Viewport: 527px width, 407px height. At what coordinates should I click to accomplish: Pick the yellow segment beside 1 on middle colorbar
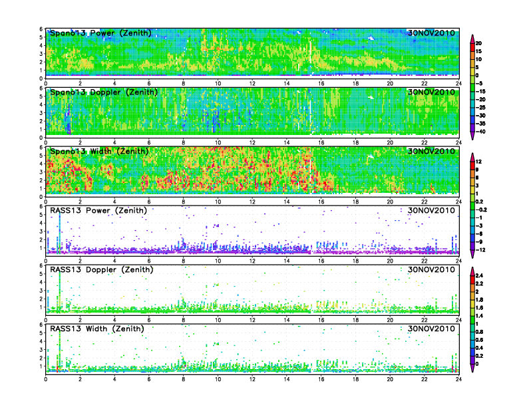pyautogui.click(x=472, y=190)
